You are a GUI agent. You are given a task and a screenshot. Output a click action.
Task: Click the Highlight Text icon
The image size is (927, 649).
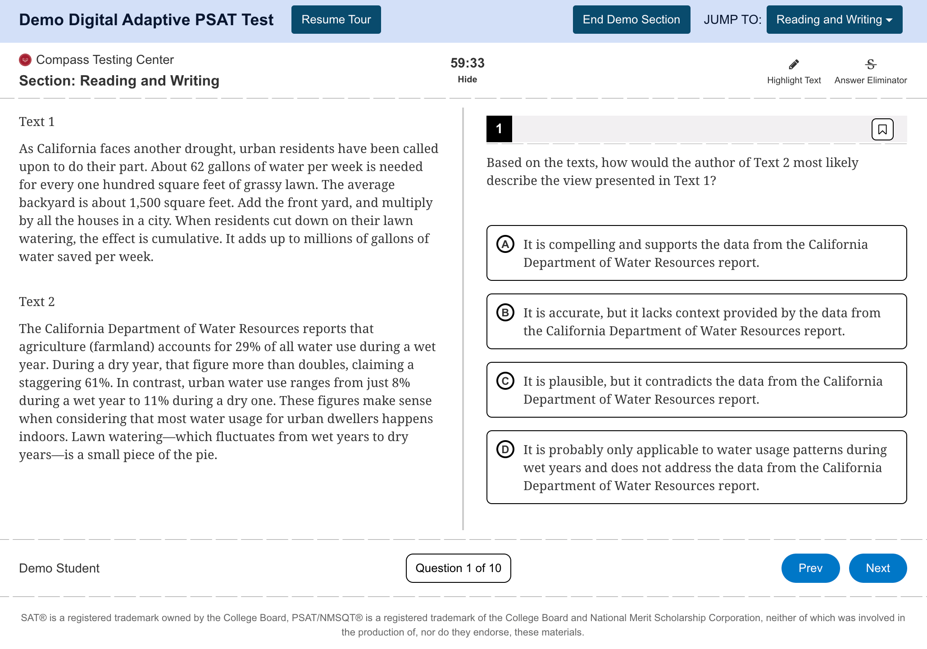pyautogui.click(x=794, y=64)
